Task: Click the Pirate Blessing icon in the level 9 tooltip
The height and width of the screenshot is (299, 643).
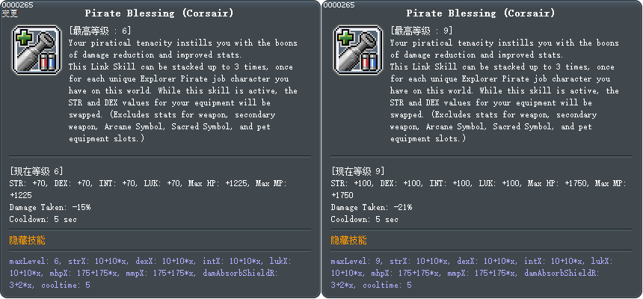Action: [x=357, y=49]
